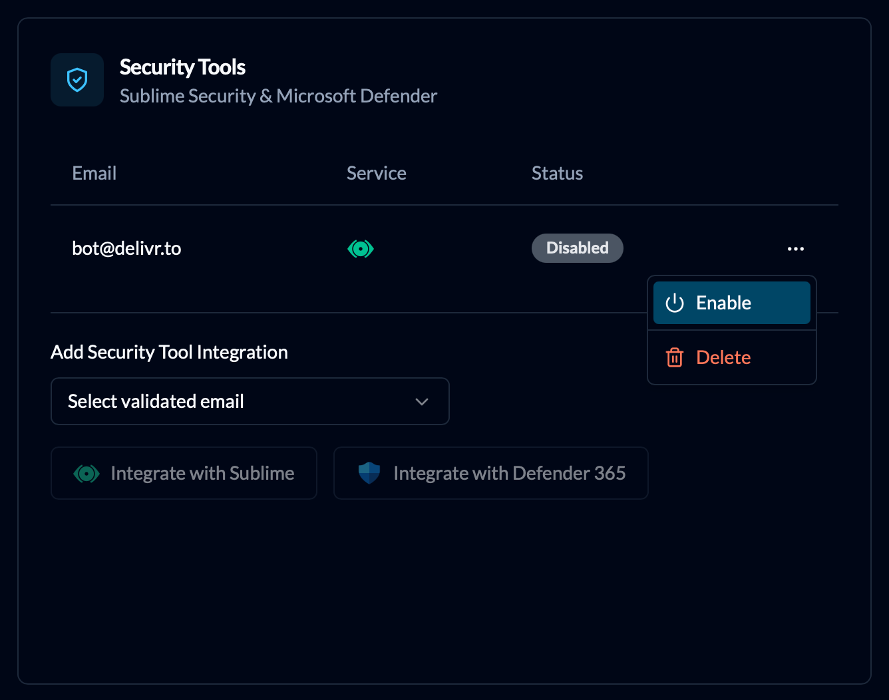This screenshot has width=889, height=700.
Task: Click the power icon next to Enable
Action: [x=674, y=303]
